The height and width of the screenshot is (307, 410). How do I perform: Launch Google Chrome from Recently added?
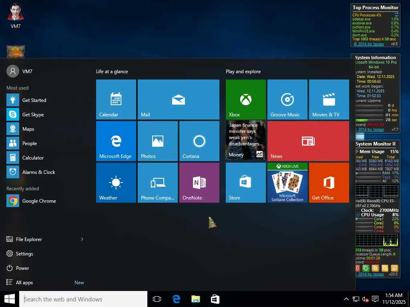pos(46,201)
